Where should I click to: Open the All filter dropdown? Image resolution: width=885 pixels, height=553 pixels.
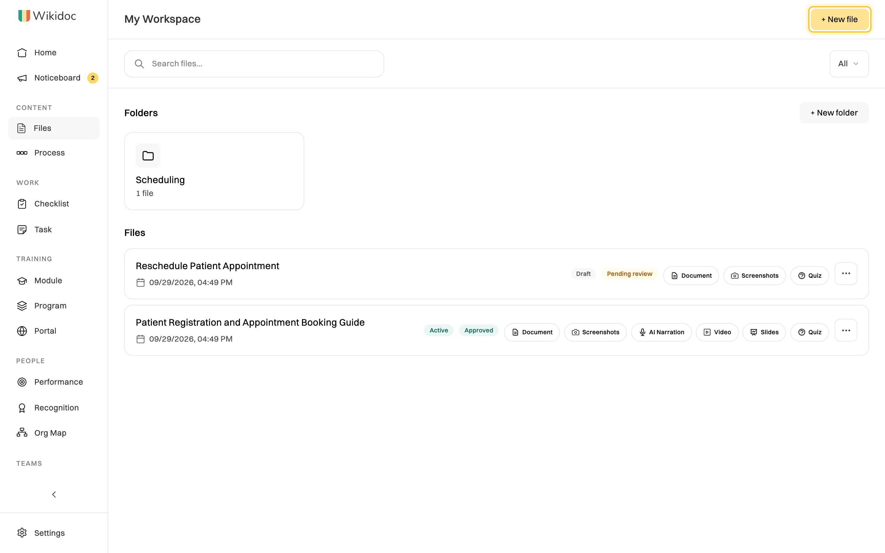pos(849,64)
